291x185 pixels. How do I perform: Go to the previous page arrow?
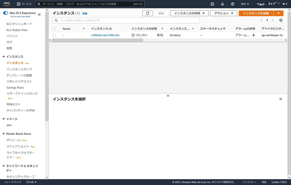(x=261, y=20)
